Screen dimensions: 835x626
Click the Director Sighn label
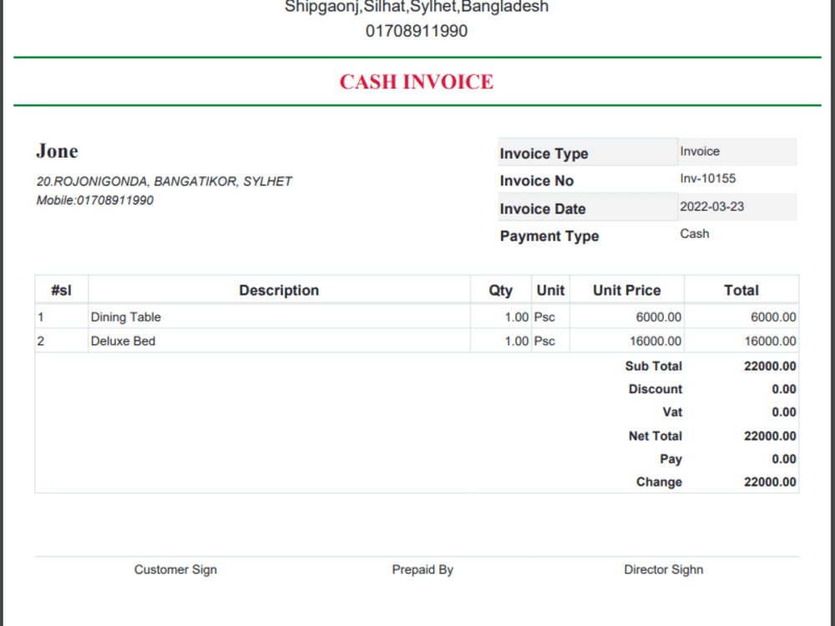click(664, 569)
